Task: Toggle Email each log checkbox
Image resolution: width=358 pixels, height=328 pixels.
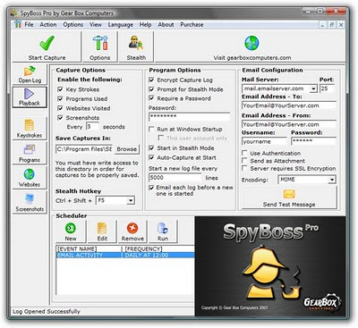Action: 151,188
